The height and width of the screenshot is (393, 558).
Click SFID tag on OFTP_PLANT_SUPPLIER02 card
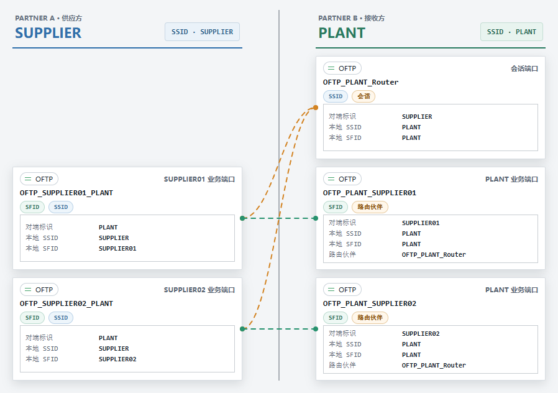click(335, 318)
